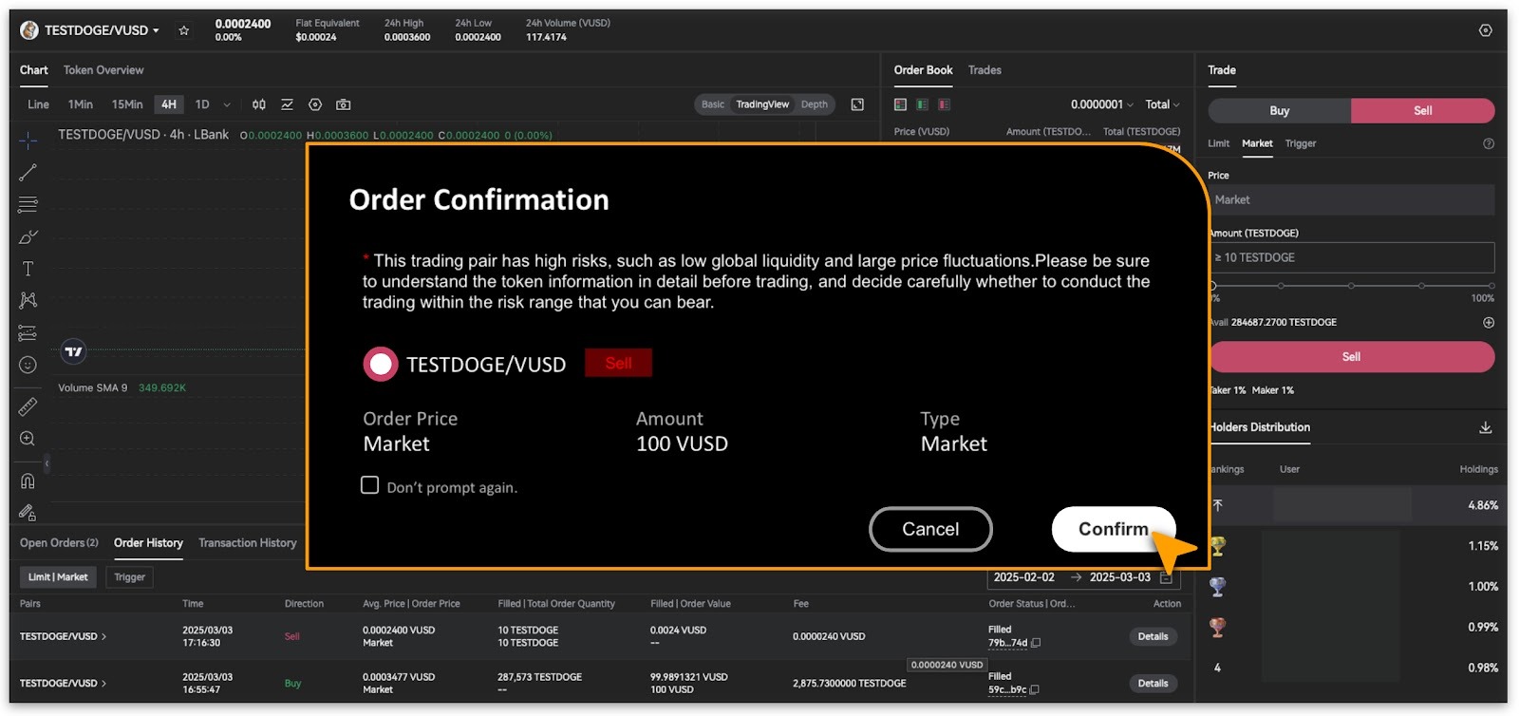Add TESTDOGE/VUSD to favorites with star

184,30
